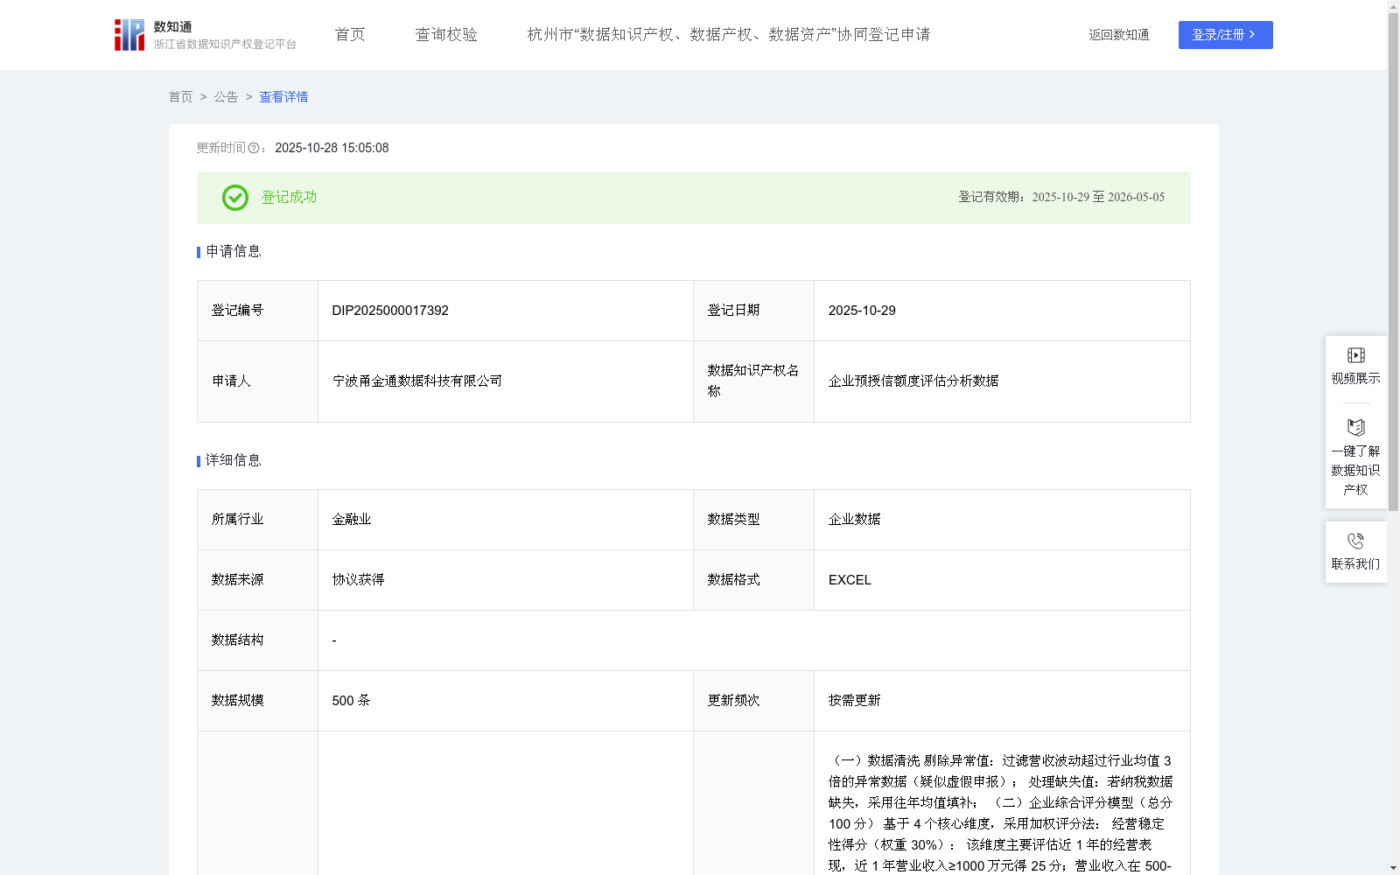Image resolution: width=1400 pixels, height=875 pixels.
Task: Go to 公告 in the breadcrumb
Action: (x=226, y=97)
